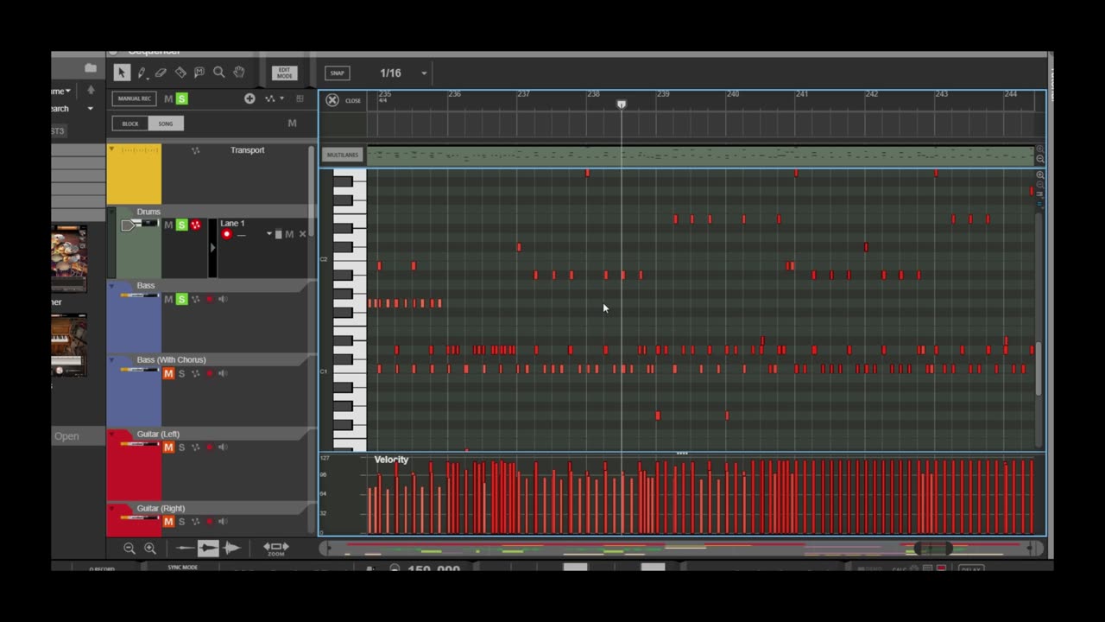Unsolo the Bass track
The image size is (1105, 622).
click(x=181, y=299)
